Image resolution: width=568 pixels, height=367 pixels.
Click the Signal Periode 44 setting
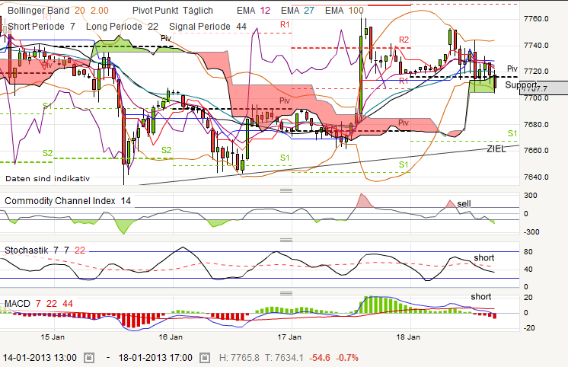(x=208, y=27)
